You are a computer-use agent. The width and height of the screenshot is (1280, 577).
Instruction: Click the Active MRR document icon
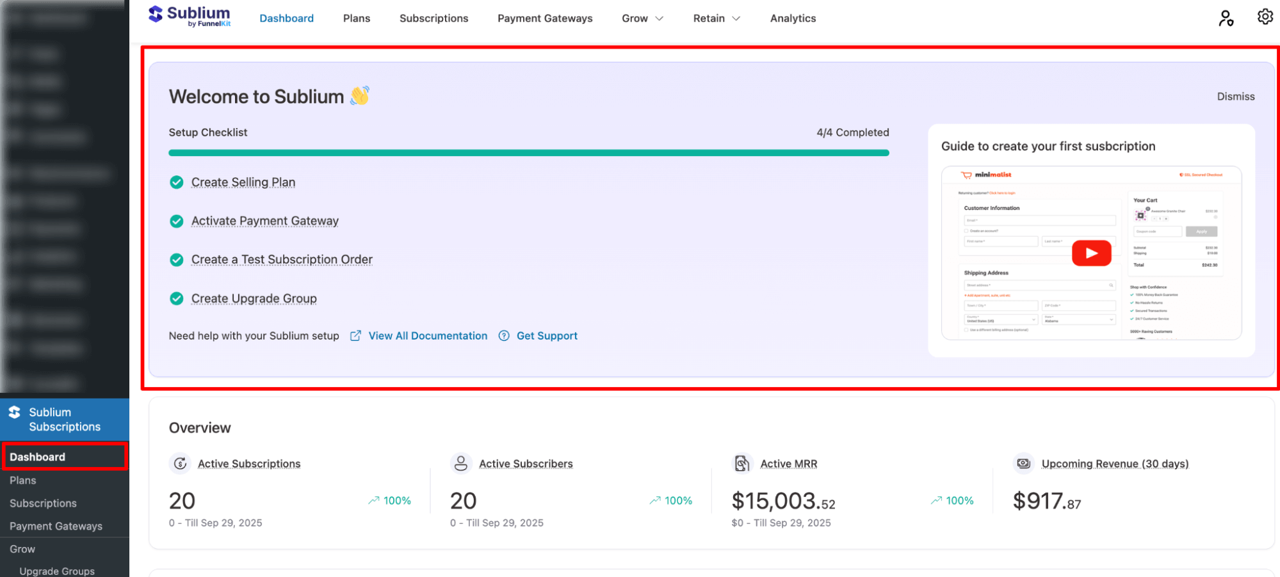coord(741,463)
